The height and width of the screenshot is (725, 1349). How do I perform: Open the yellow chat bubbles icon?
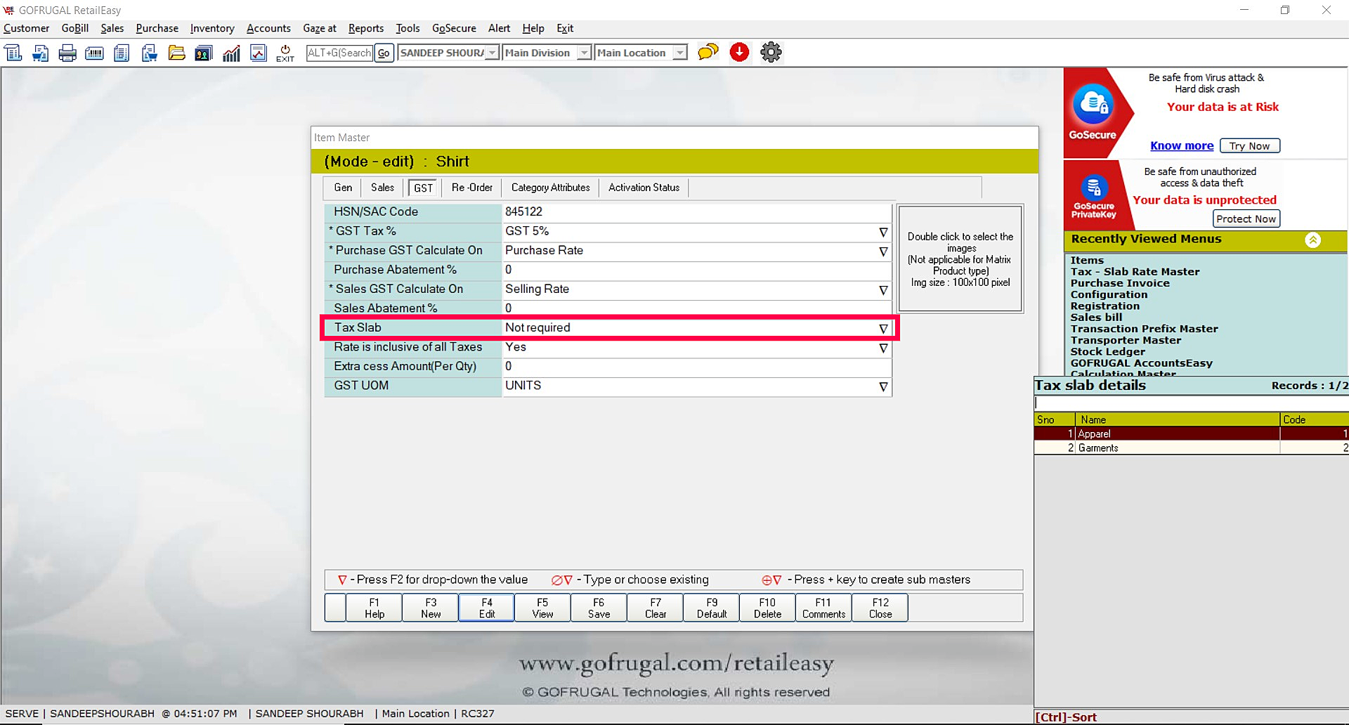(x=708, y=52)
